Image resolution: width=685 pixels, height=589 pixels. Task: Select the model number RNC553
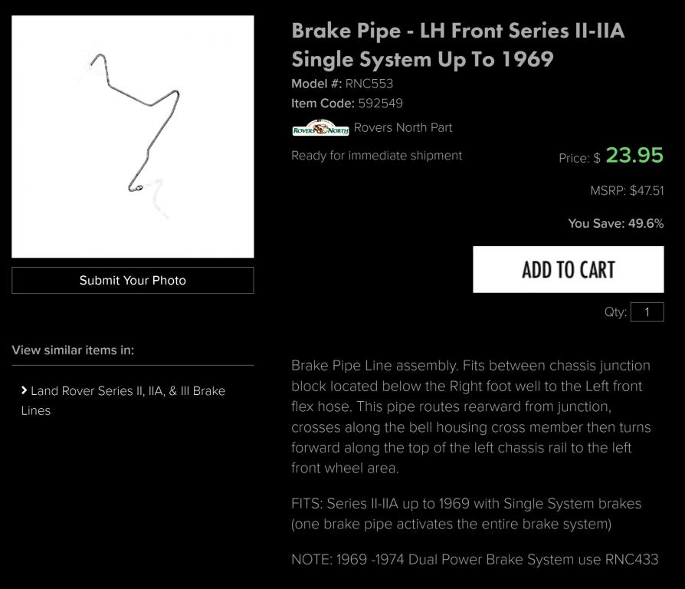[x=369, y=84]
